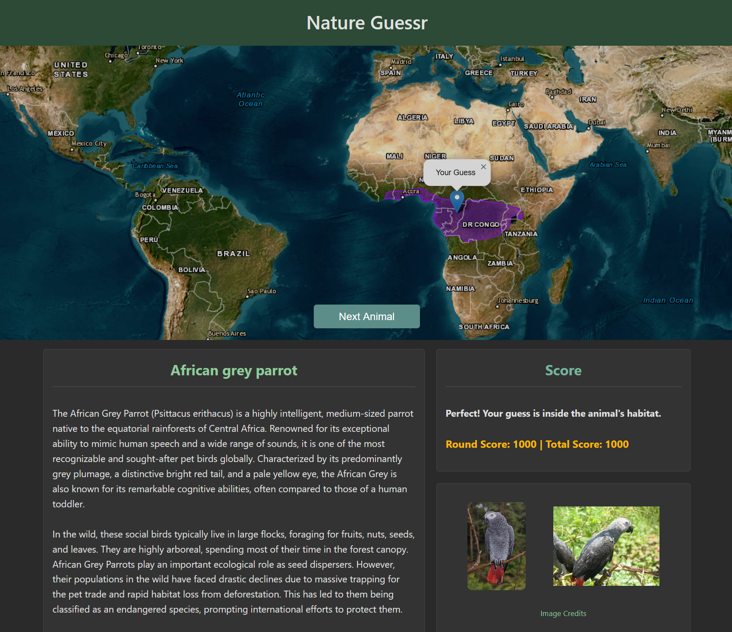
Task: Click the Arabian Sea label
Action: (x=608, y=165)
